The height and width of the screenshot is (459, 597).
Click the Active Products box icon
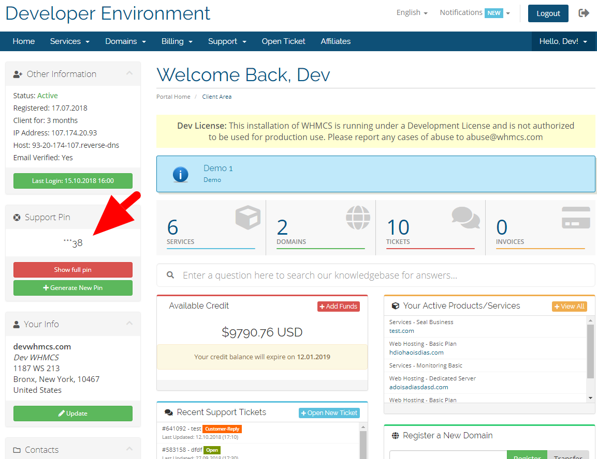(396, 306)
